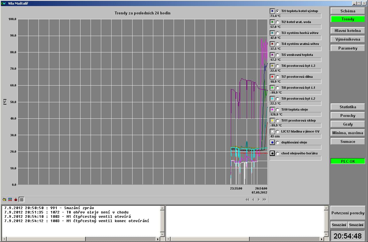The width and height of the screenshot is (368, 242).
Task: Toggle Ti9 prostorová byt č.2 cyan swatch
Action: click(272, 99)
